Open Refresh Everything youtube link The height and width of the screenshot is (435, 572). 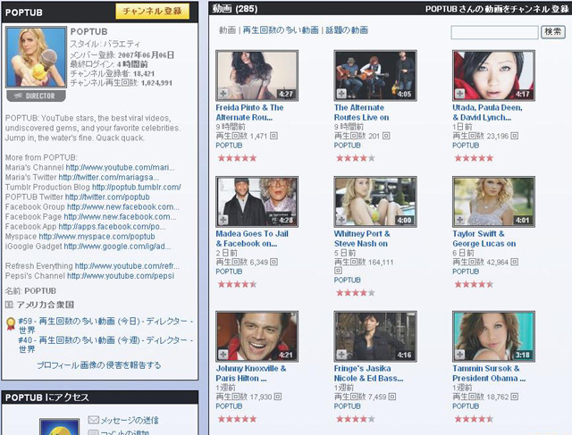[127, 266]
